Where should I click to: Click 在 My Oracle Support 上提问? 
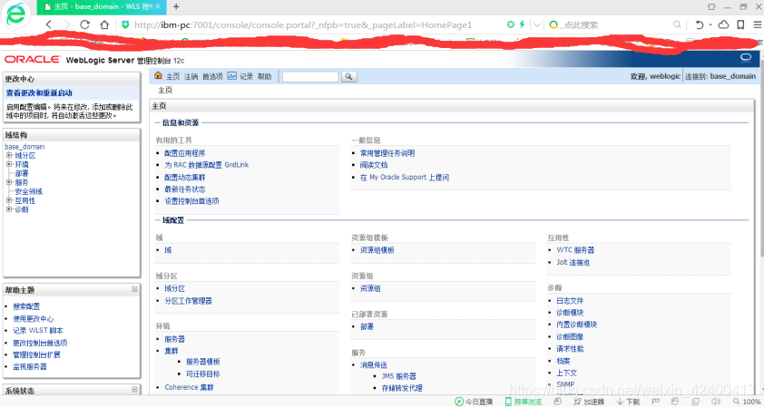click(405, 177)
